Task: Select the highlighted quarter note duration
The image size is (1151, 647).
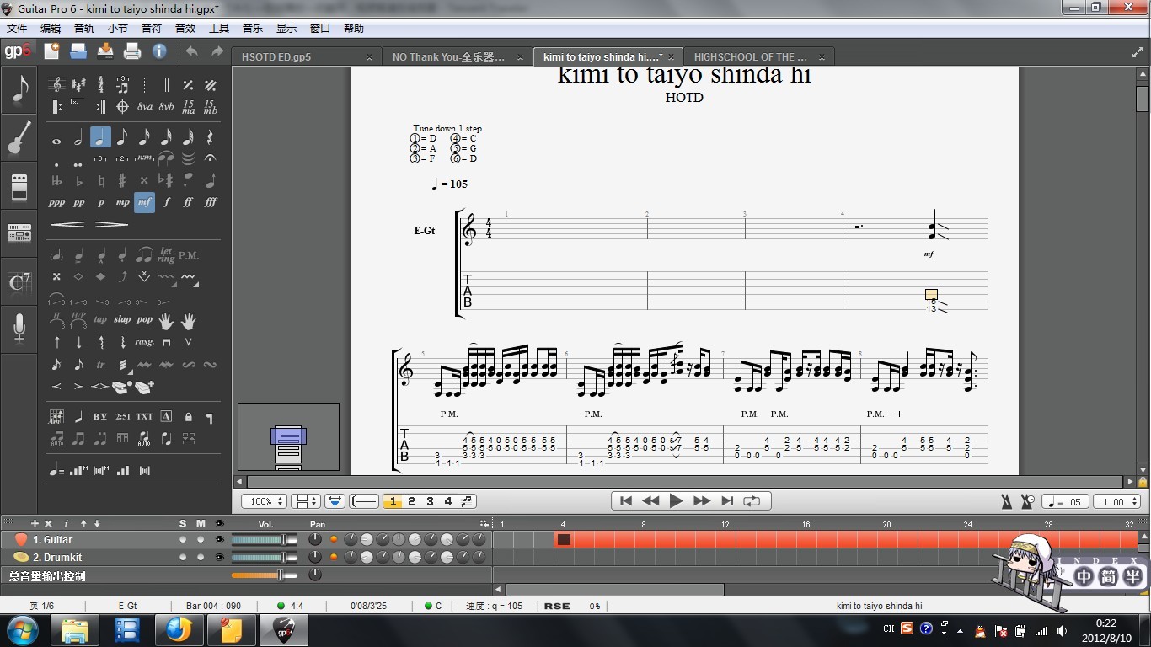Action: click(100, 137)
